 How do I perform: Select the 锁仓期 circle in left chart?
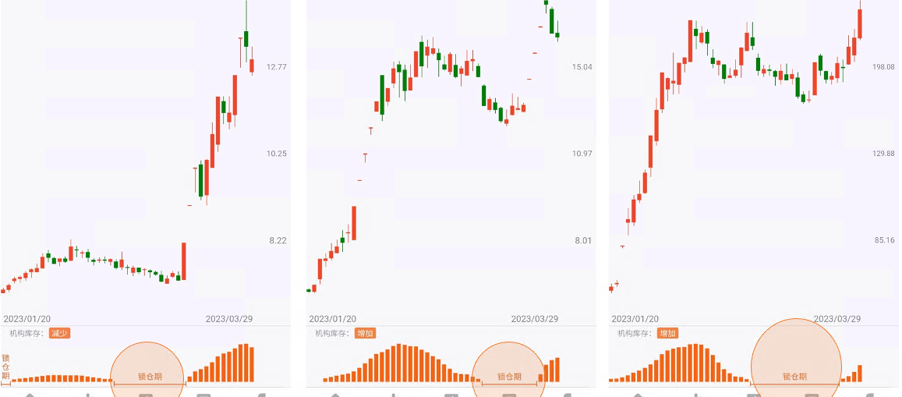tap(148, 371)
